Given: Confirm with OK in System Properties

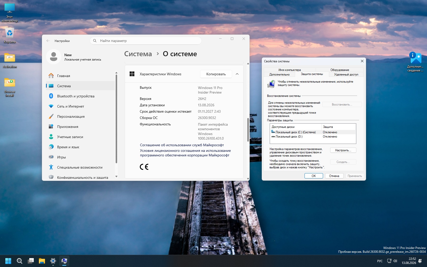Looking at the screenshot, I should pyautogui.click(x=314, y=176).
